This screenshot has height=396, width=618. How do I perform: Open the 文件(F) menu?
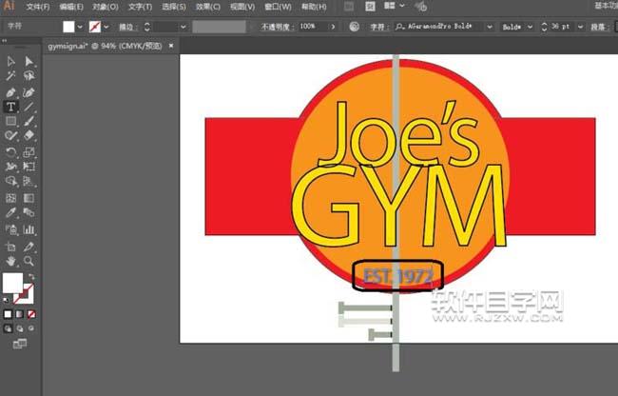(38, 7)
